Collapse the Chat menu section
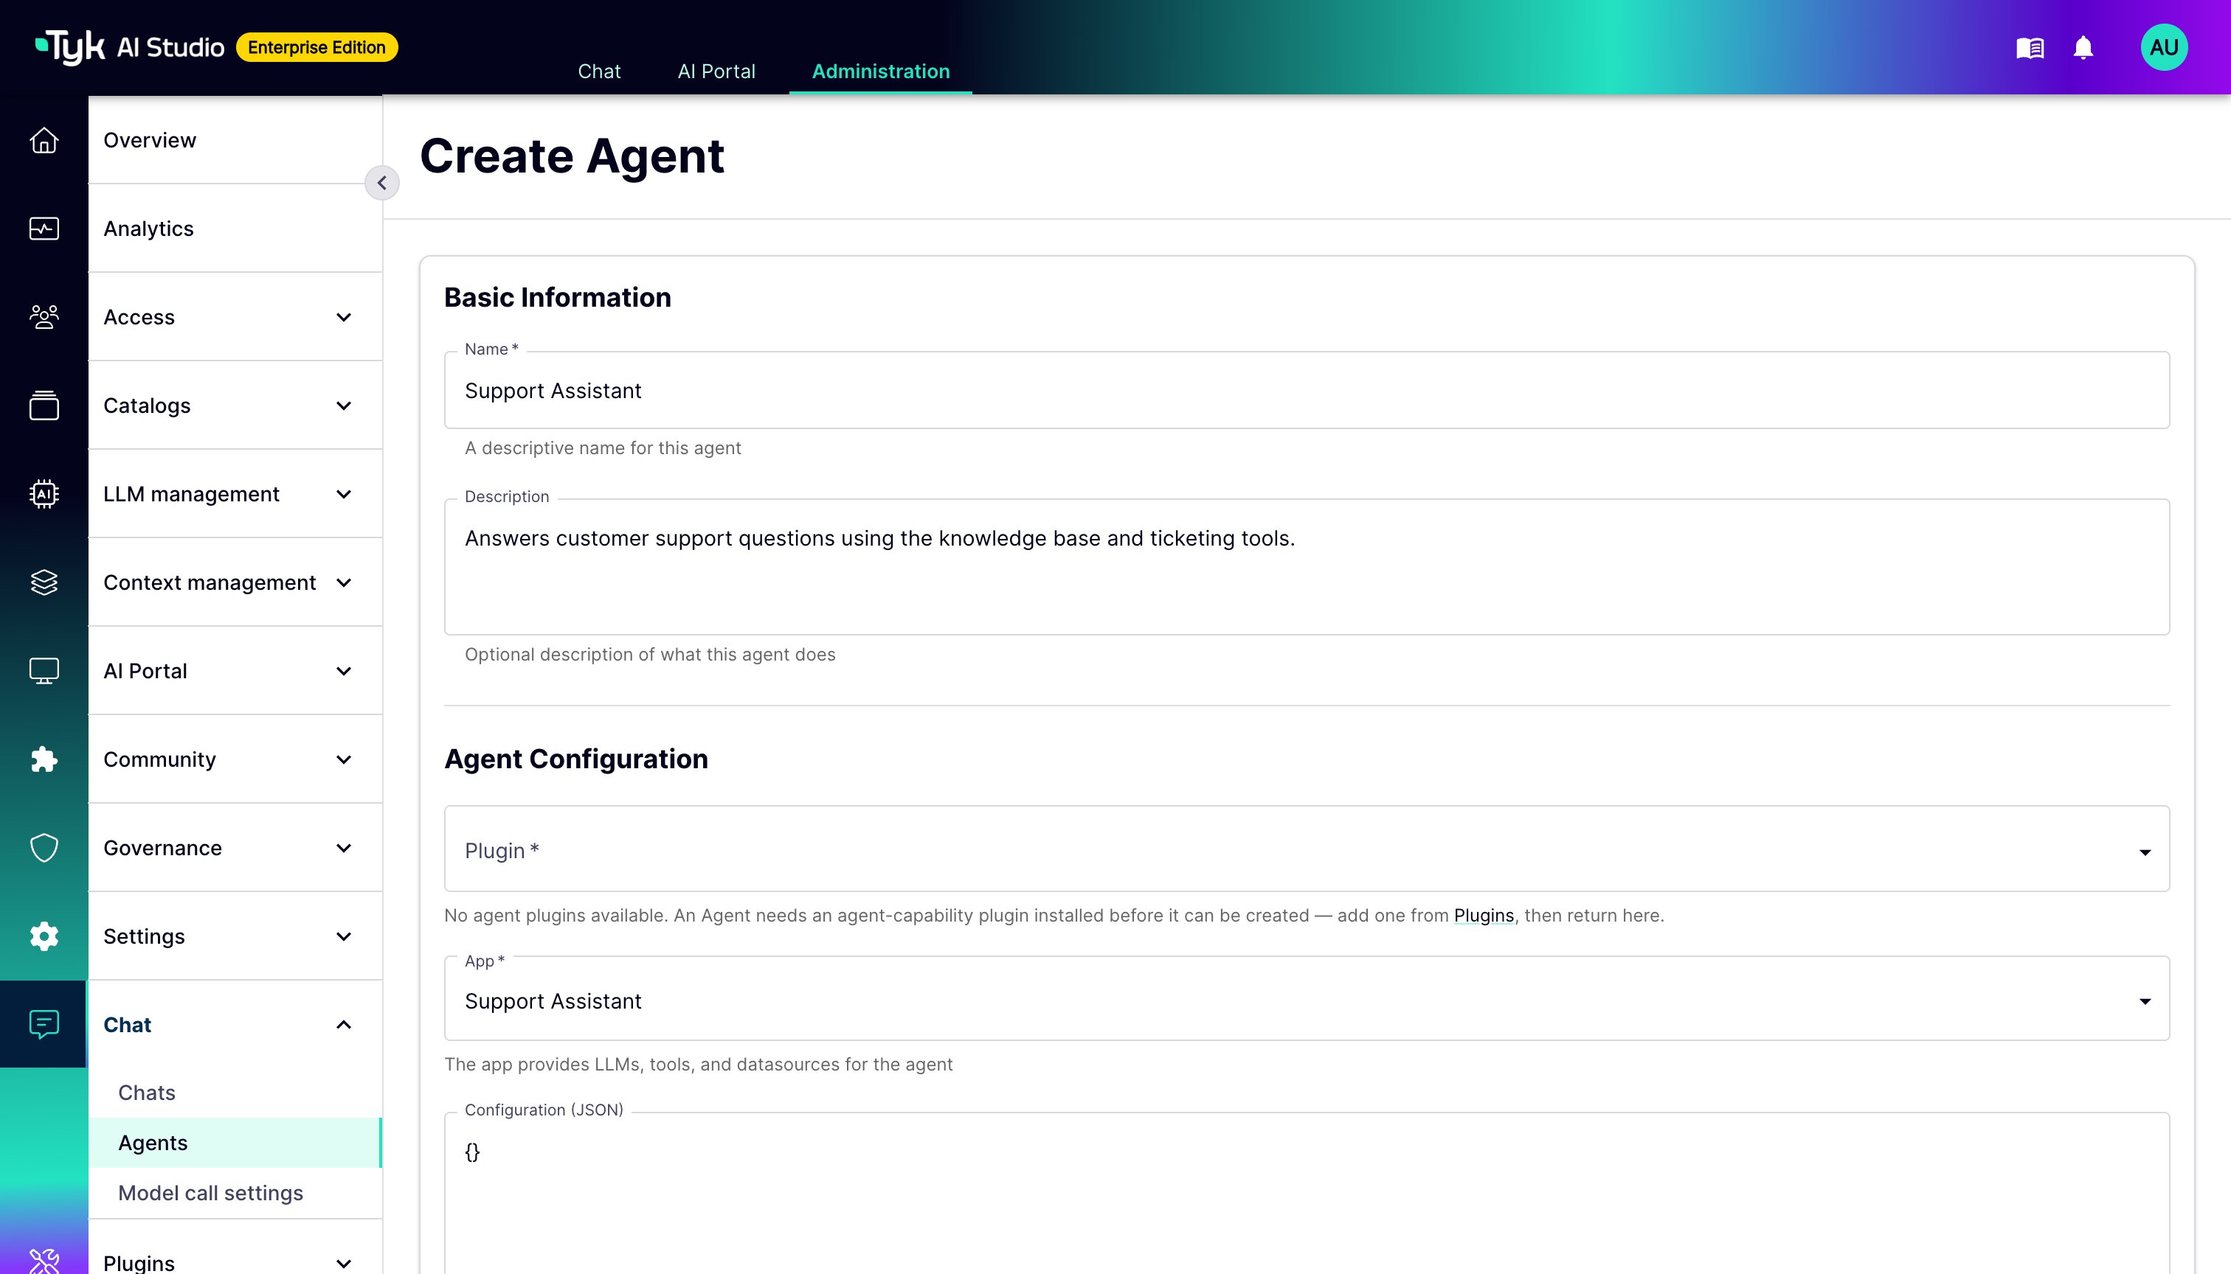This screenshot has width=2231, height=1274. point(235,1024)
